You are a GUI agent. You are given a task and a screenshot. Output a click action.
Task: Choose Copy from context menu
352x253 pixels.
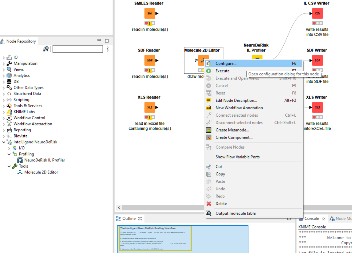[x=254, y=174]
